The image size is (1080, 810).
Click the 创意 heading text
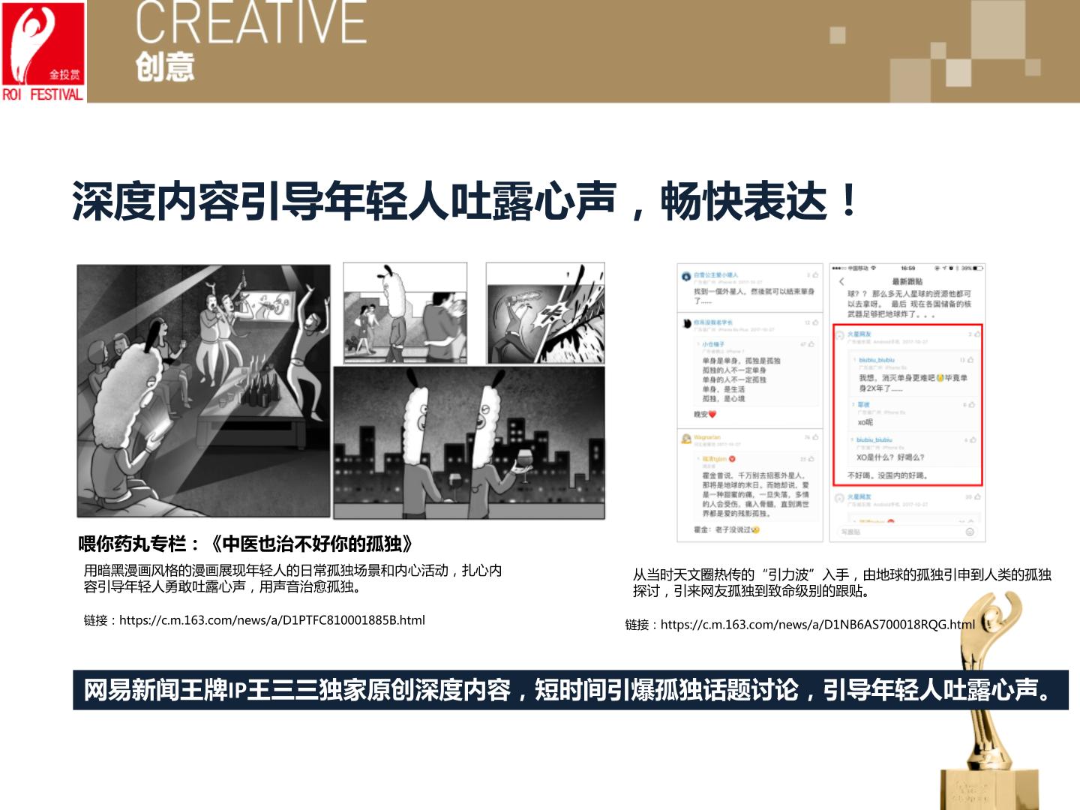(165, 67)
